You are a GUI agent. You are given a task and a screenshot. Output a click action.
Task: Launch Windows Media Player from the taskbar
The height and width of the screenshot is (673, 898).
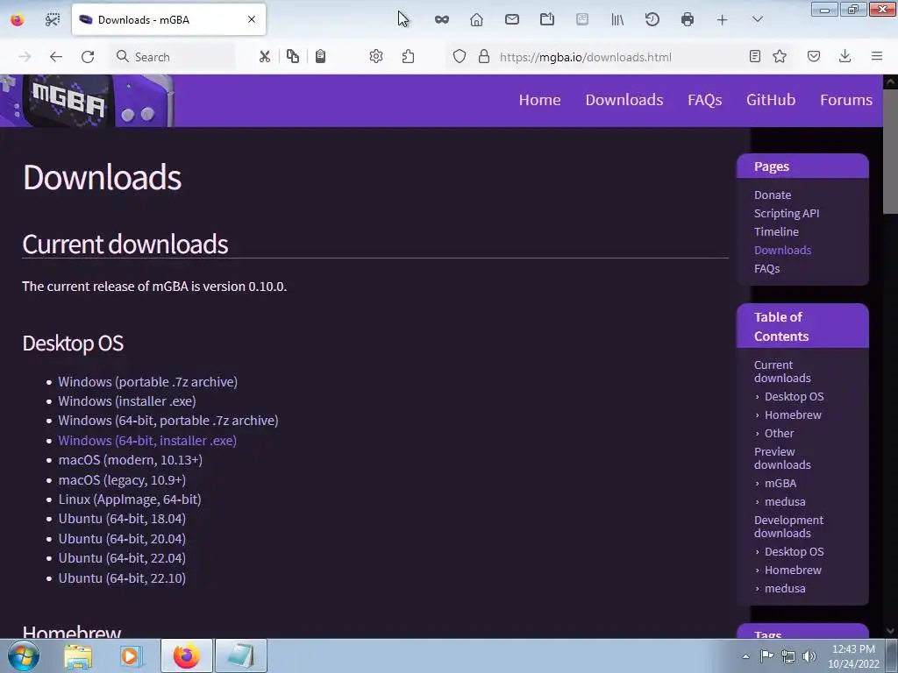[x=131, y=656]
